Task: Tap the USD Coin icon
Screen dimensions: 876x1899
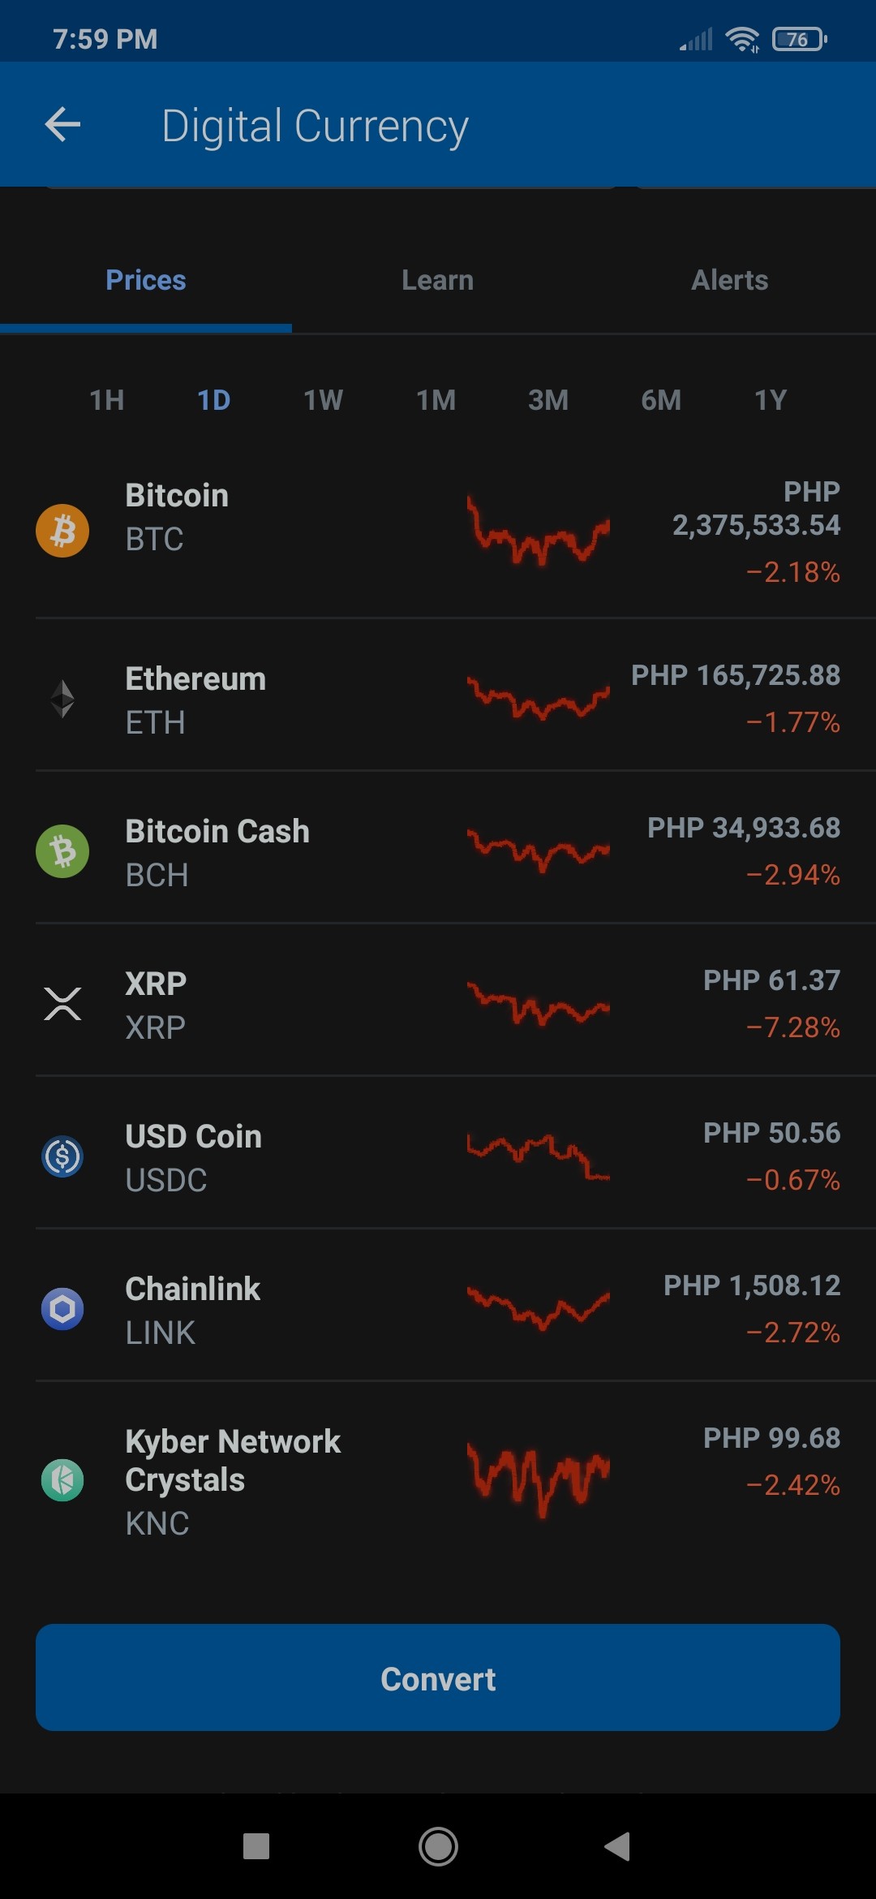Action: pos(62,1156)
